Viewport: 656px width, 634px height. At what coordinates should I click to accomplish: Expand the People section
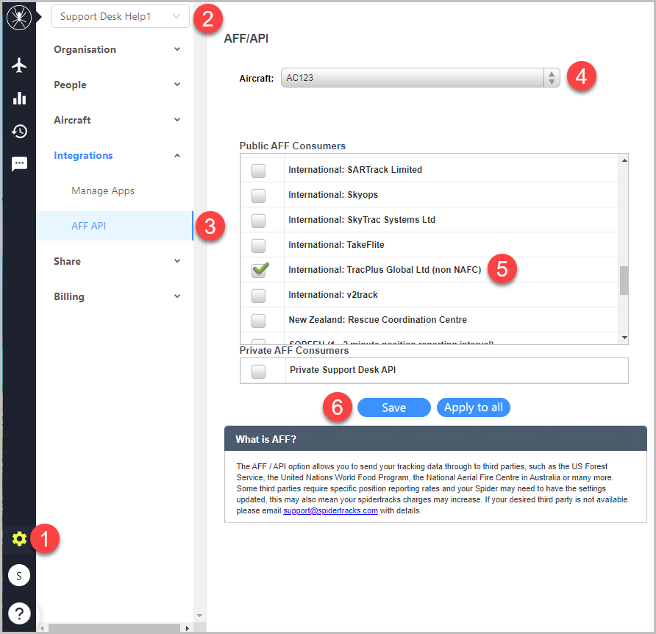click(x=117, y=85)
